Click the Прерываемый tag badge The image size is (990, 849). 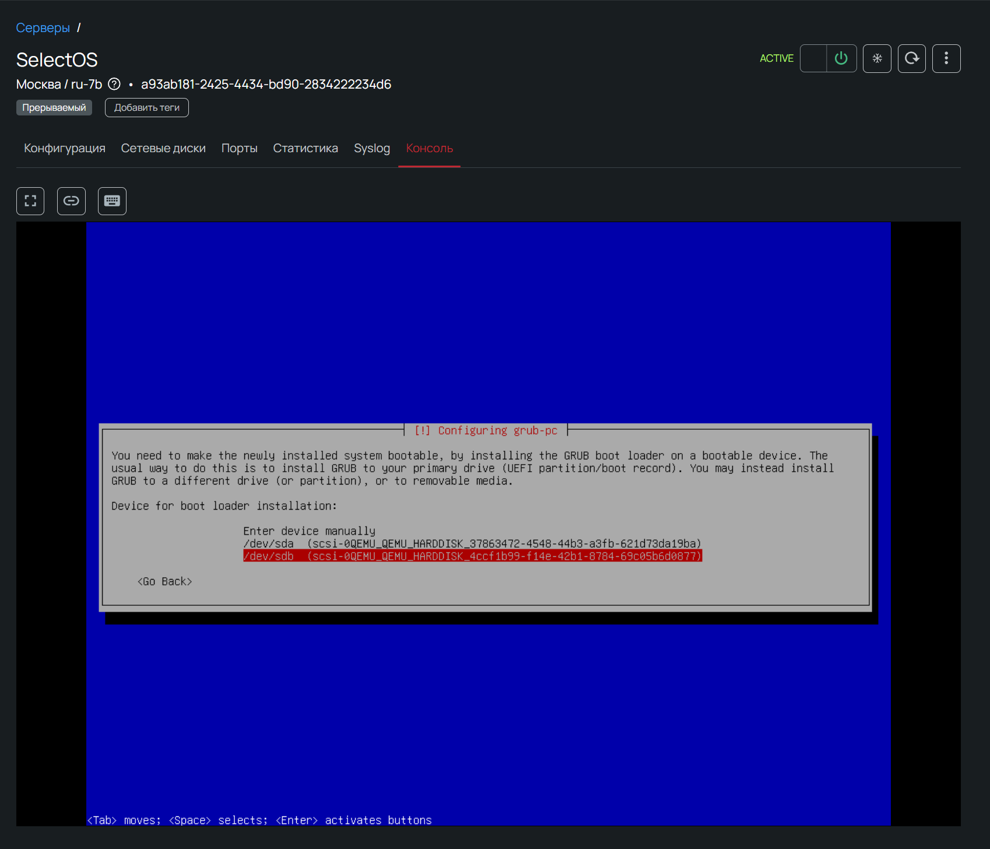pyautogui.click(x=54, y=108)
